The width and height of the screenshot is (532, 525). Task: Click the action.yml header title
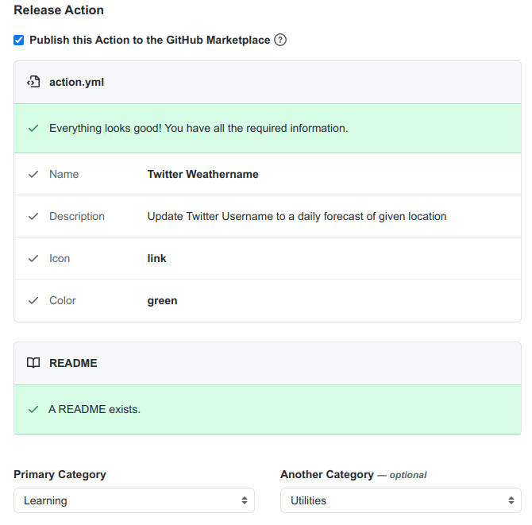click(x=77, y=82)
